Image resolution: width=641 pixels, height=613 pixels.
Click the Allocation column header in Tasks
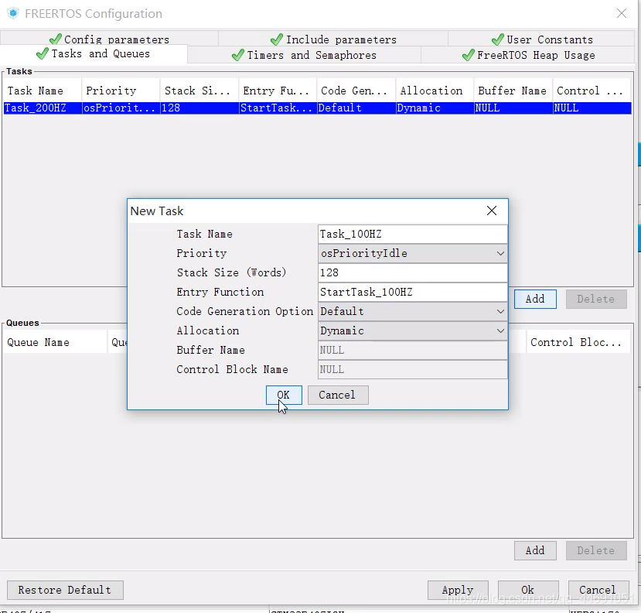tap(435, 91)
